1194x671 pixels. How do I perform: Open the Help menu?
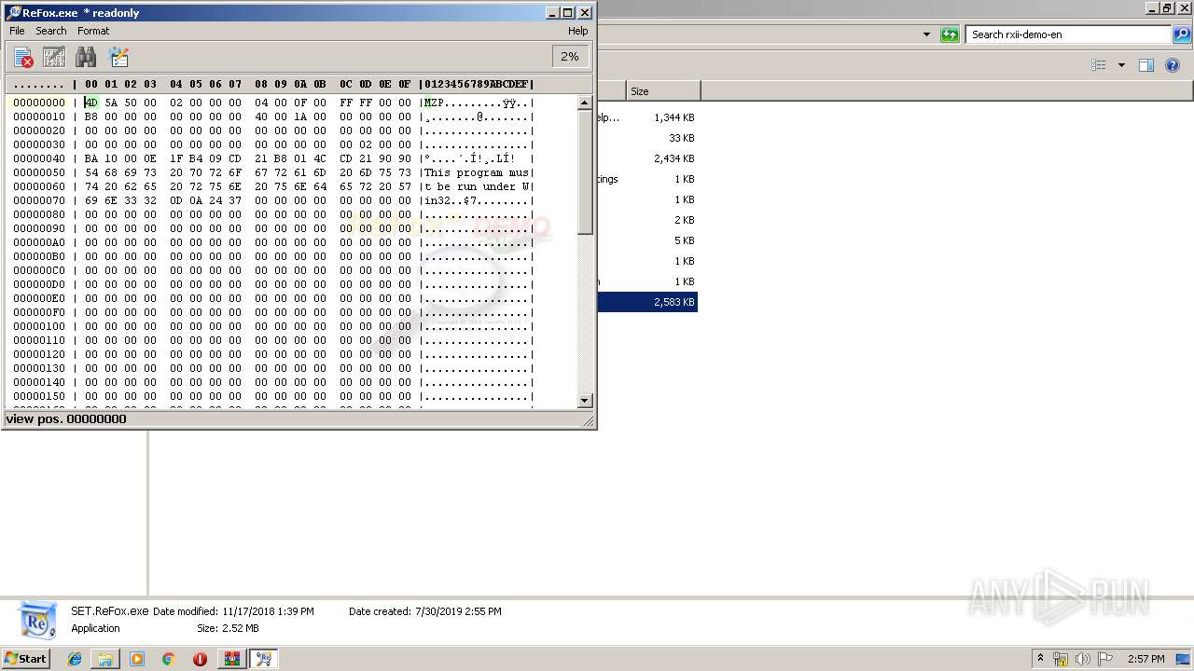point(578,31)
